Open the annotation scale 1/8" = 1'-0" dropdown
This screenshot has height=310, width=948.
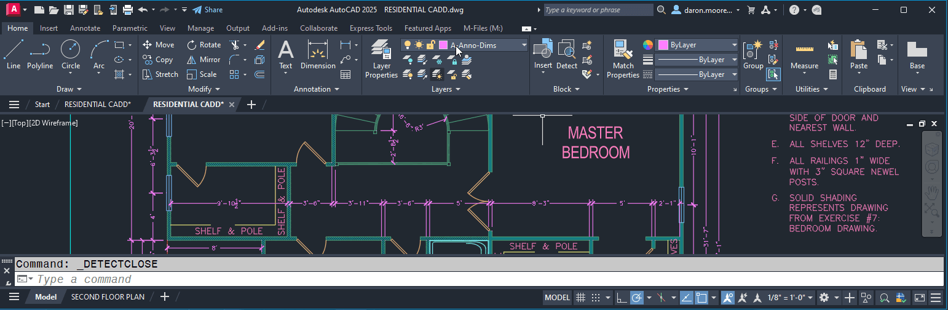[x=791, y=298]
